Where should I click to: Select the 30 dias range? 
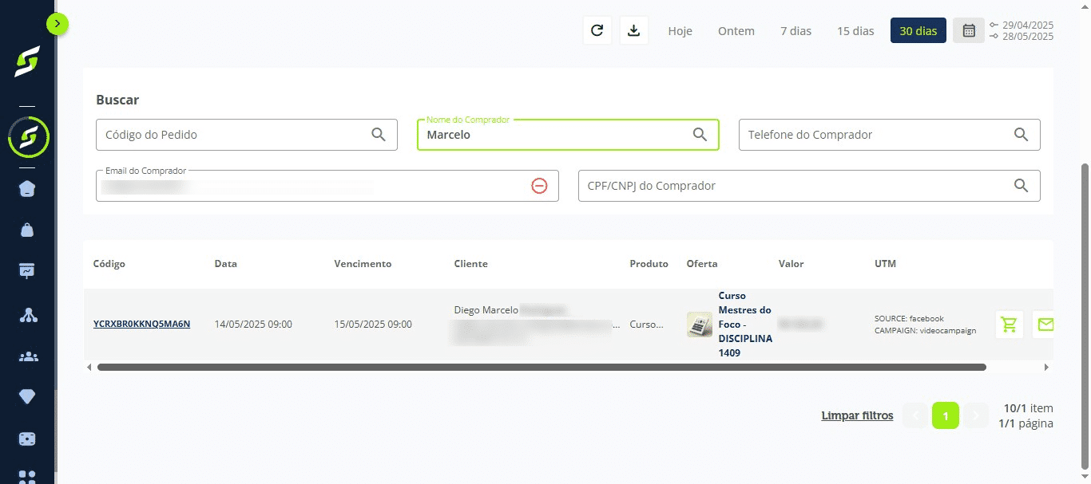918,31
